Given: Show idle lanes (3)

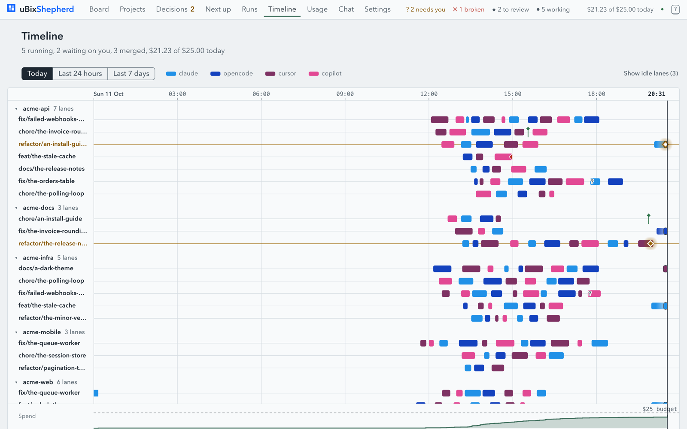Looking at the screenshot, I should [651, 73].
